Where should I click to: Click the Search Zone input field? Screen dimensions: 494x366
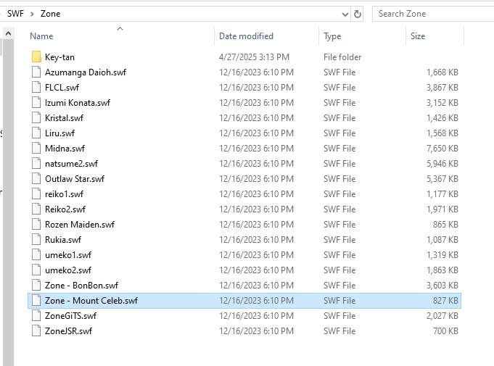coord(432,14)
